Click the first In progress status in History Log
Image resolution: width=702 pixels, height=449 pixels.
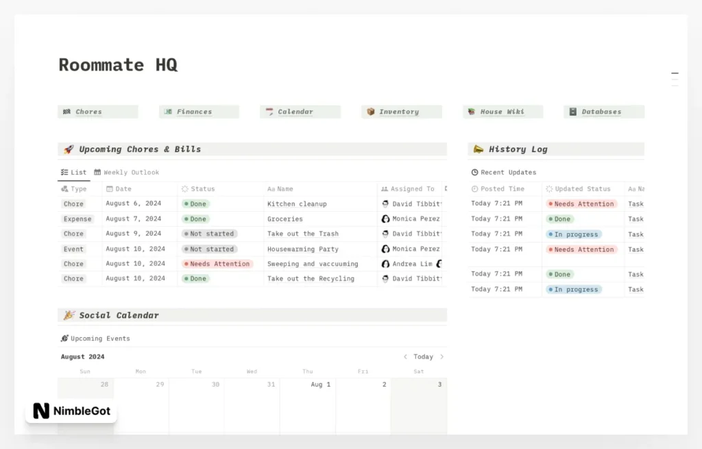[574, 234]
